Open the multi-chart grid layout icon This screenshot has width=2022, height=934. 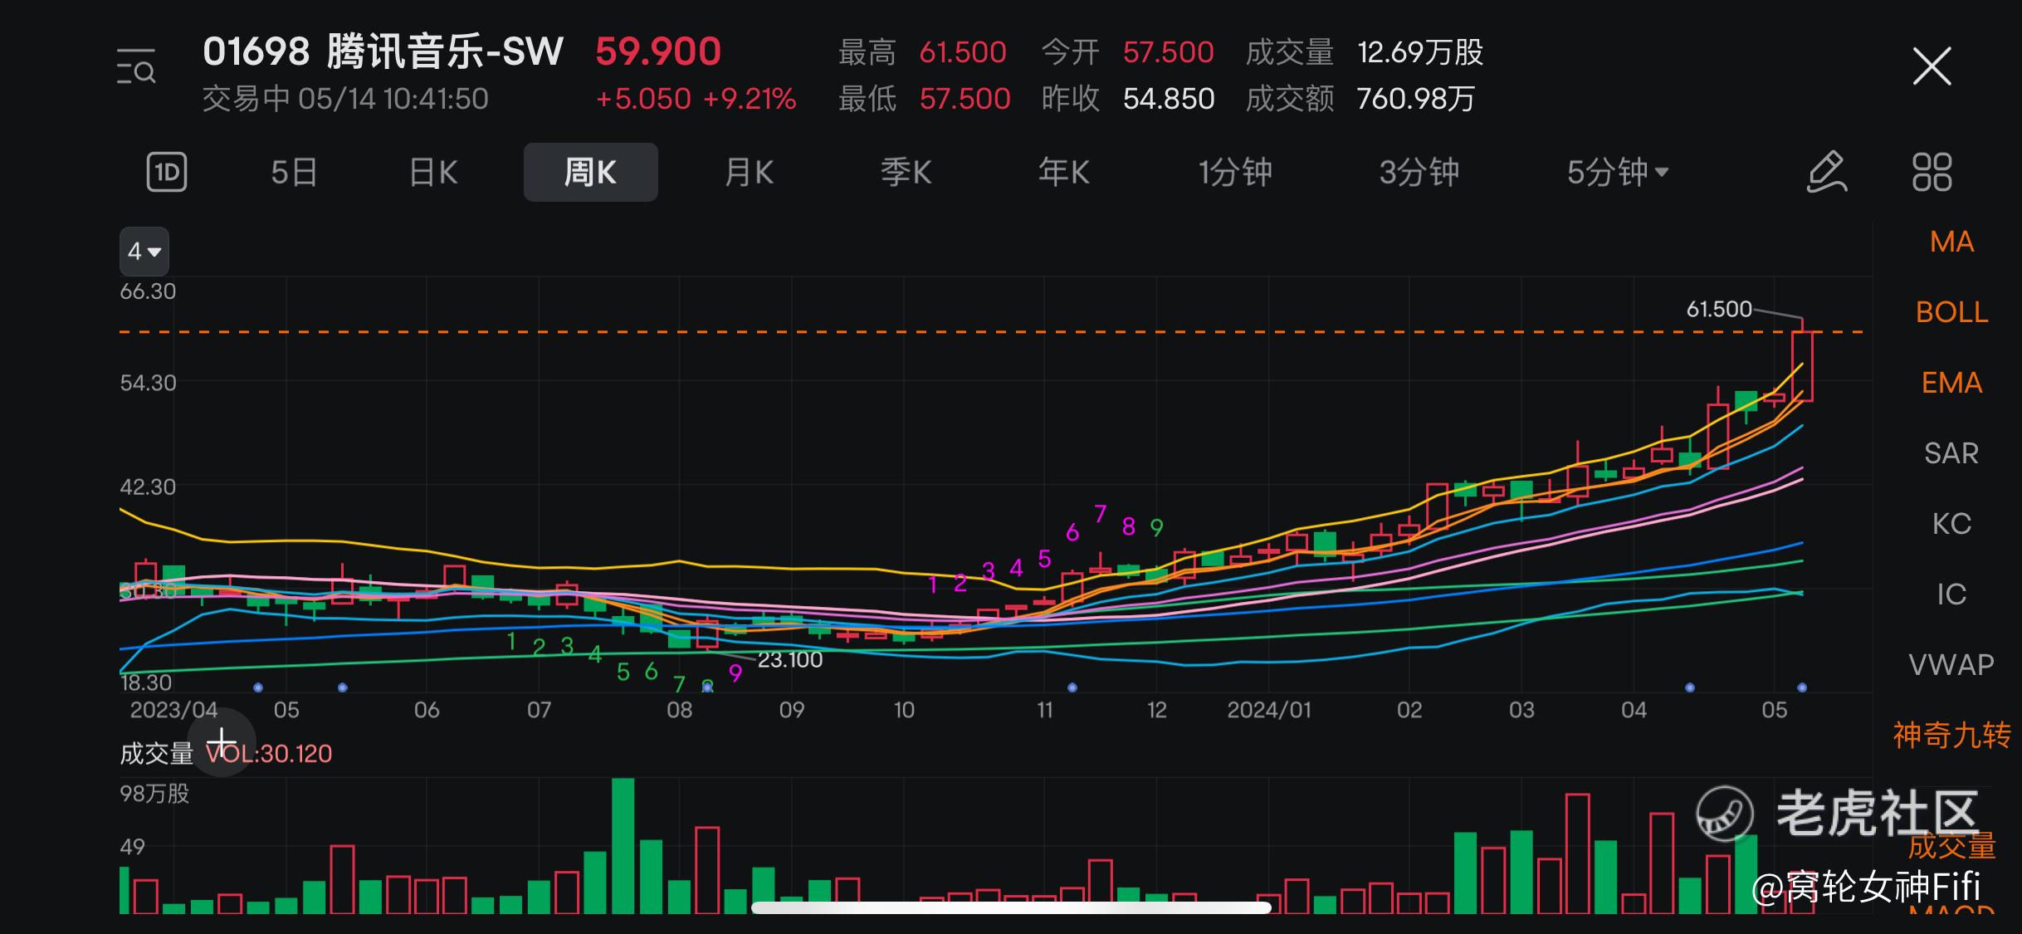pyautogui.click(x=1932, y=173)
